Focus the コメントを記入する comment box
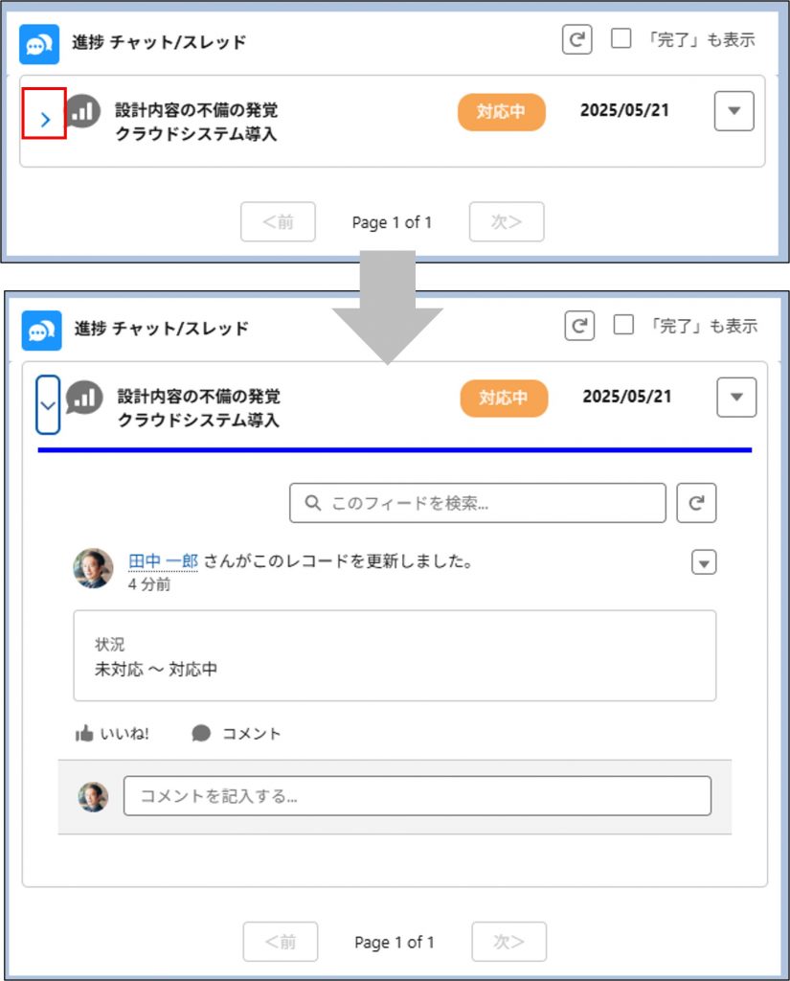This screenshot has height=981, width=790. (x=417, y=796)
